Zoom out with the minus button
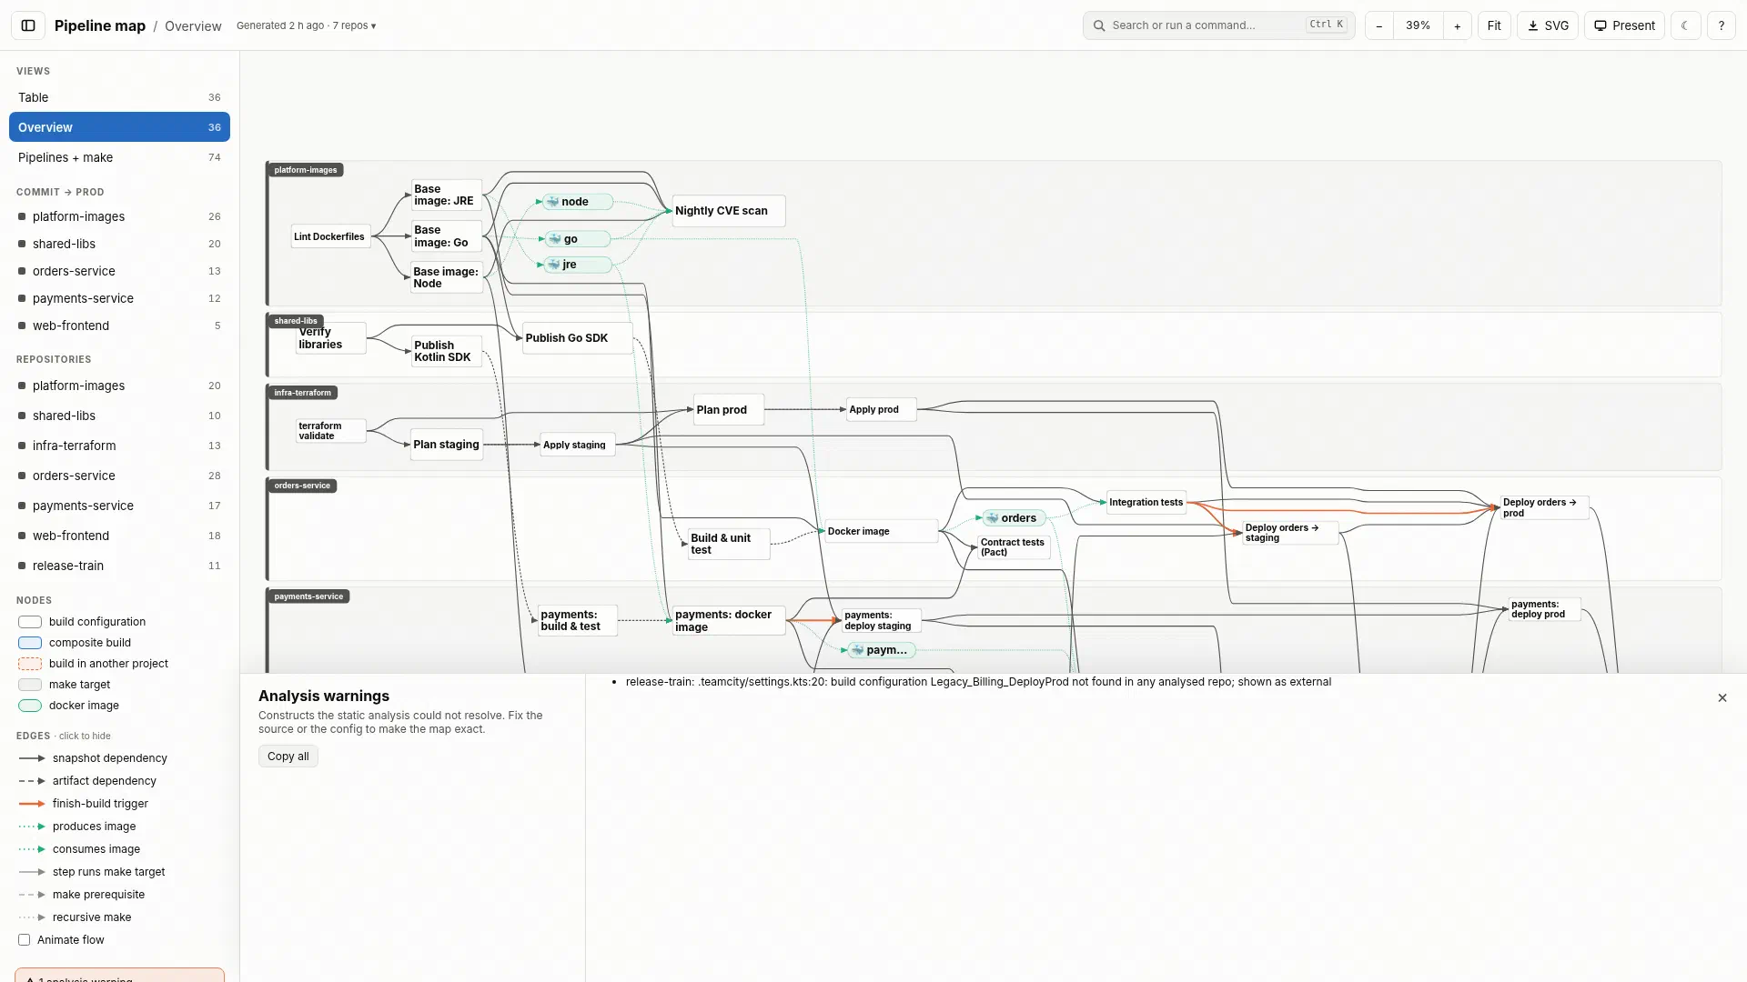 [1379, 25]
